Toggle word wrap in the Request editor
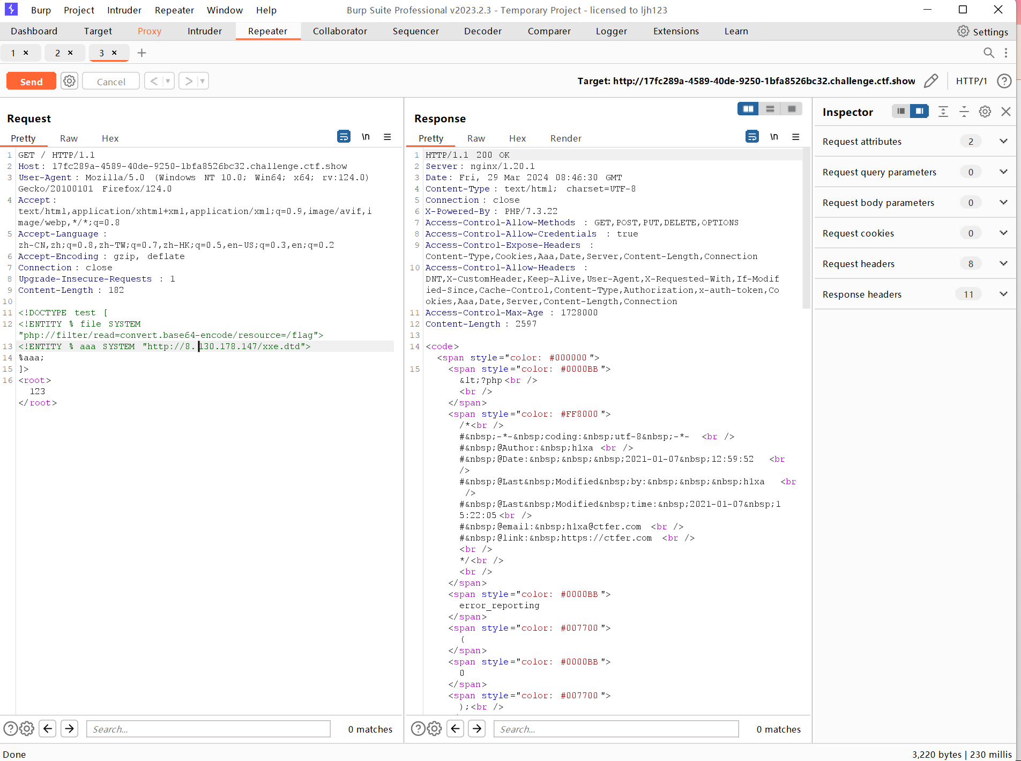Viewport: 1021px width, 761px height. click(344, 137)
